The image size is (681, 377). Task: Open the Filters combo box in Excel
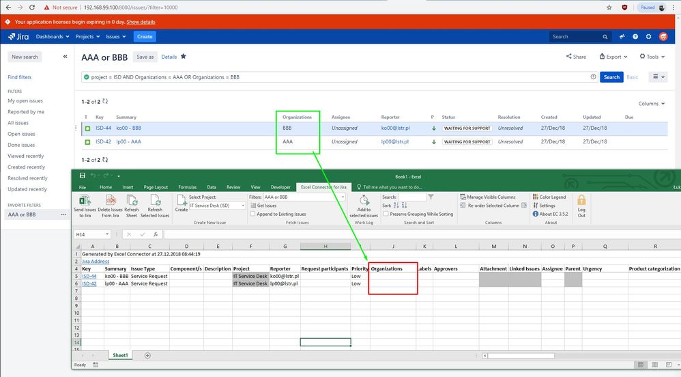304,197
